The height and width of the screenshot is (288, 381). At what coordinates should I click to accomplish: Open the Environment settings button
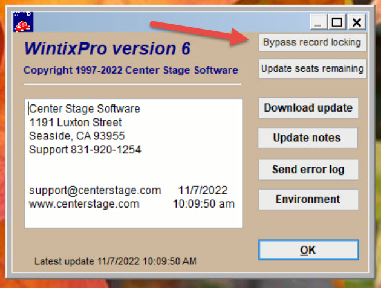point(308,199)
